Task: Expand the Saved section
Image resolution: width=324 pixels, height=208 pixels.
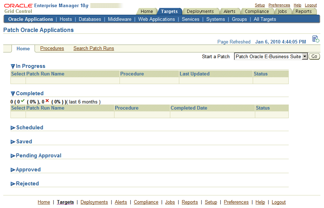Action: 13,142
